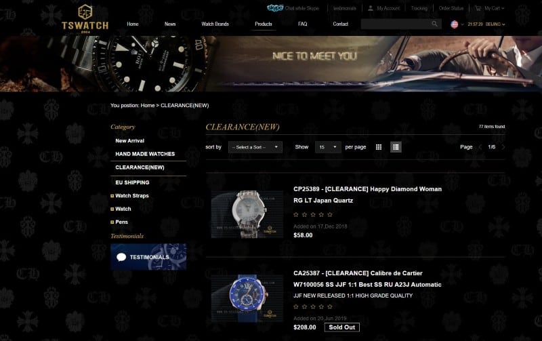The height and width of the screenshot is (341, 542).
Task: Select the US flag language icon
Action: tap(455, 24)
